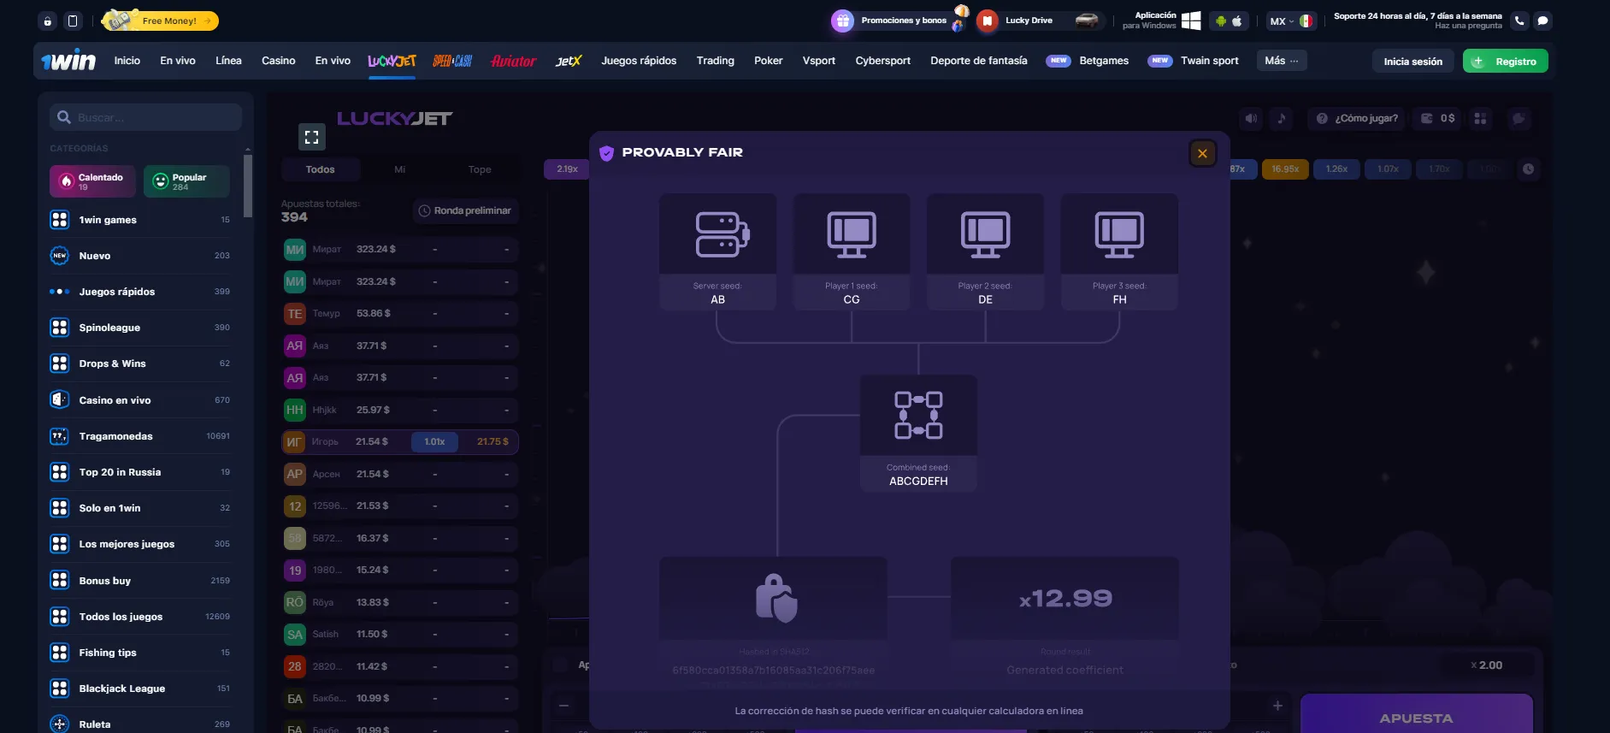
Task: Click the wallet balance 0 $
Action: coord(1438,119)
